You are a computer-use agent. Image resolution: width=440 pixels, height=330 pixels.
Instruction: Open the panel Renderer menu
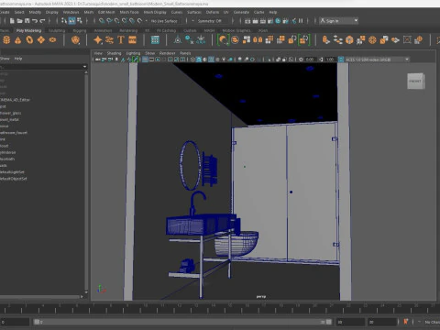click(167, 53)
